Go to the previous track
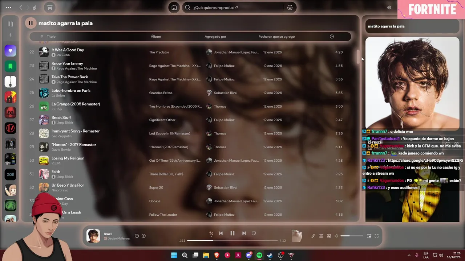This screenshot has height=261, width=465. click(x=221, y=233)
